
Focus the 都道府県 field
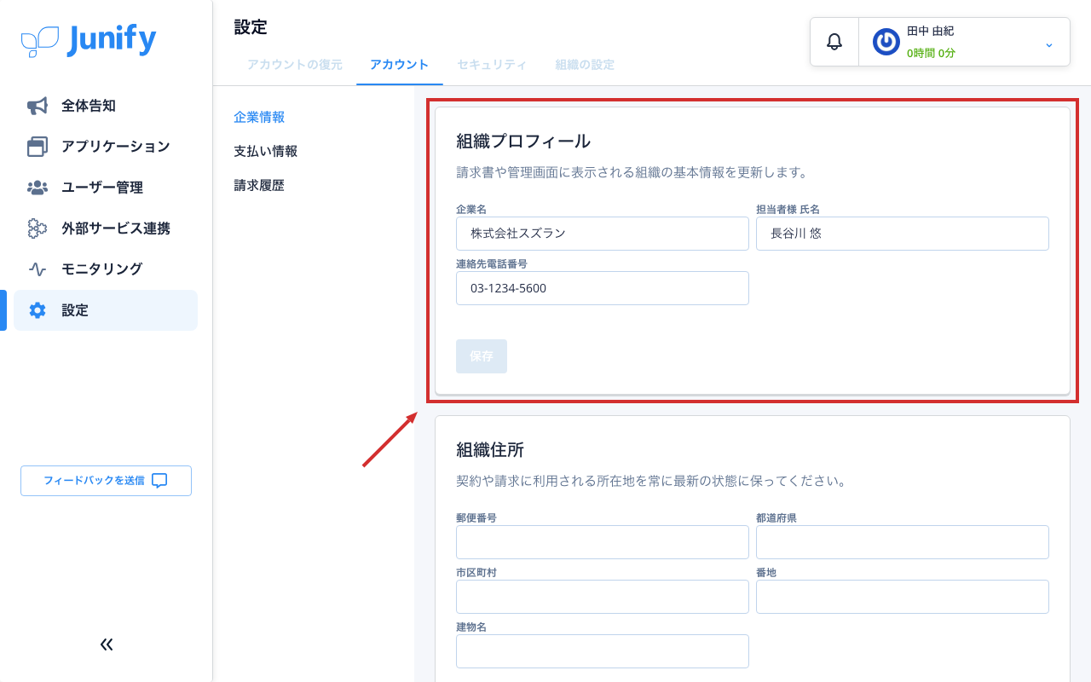click(x=903, y=542)
